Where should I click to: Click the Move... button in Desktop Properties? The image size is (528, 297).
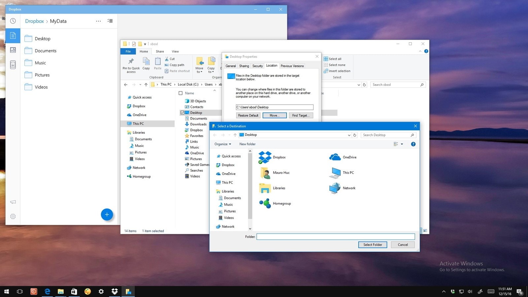275,115
